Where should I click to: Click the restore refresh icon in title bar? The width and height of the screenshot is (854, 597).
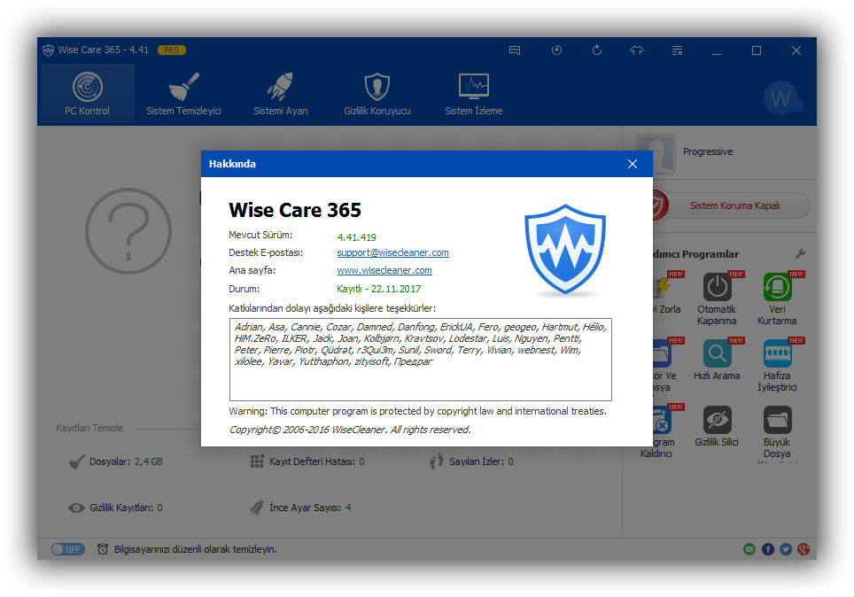click(597, 50)
